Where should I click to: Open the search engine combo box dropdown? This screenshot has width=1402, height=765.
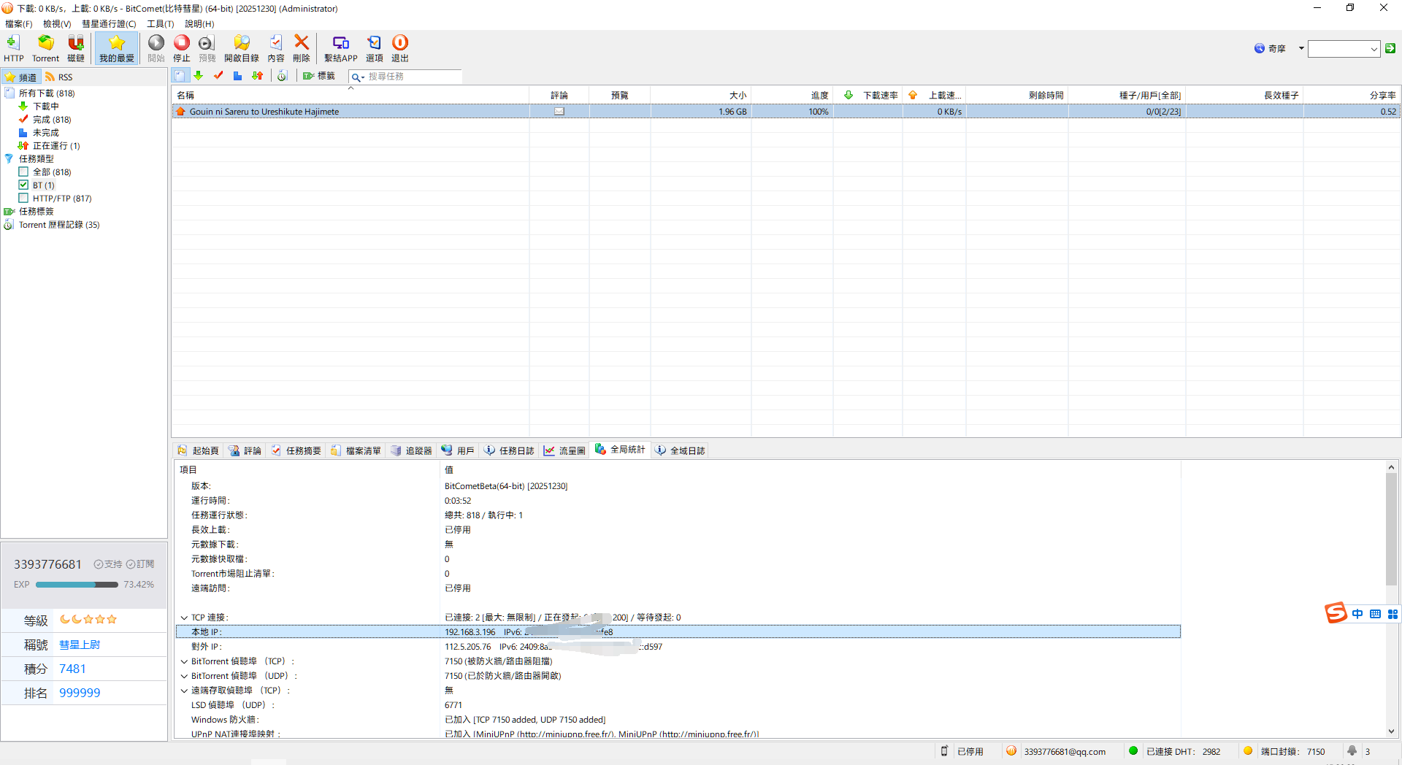point(1374,49)
